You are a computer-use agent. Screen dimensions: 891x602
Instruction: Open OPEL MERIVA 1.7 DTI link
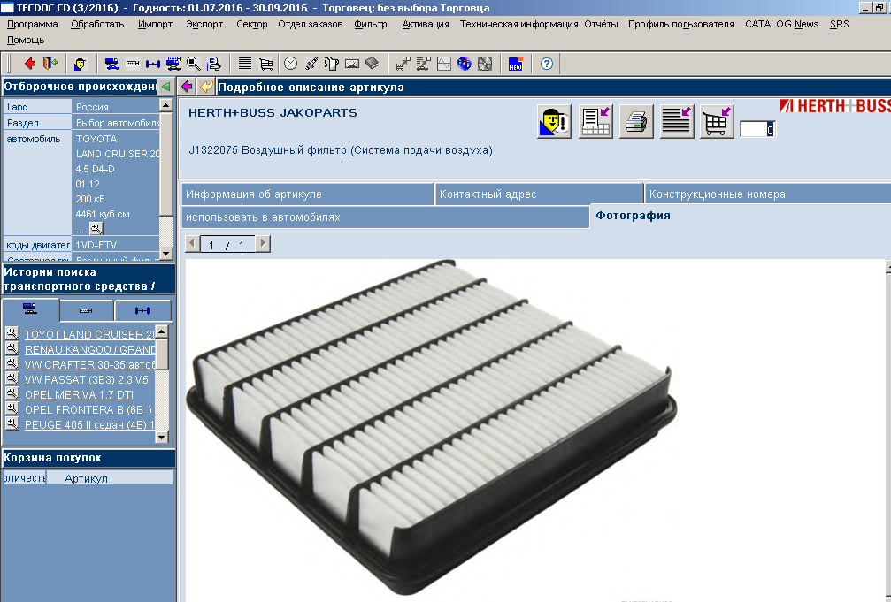[79, 395]
